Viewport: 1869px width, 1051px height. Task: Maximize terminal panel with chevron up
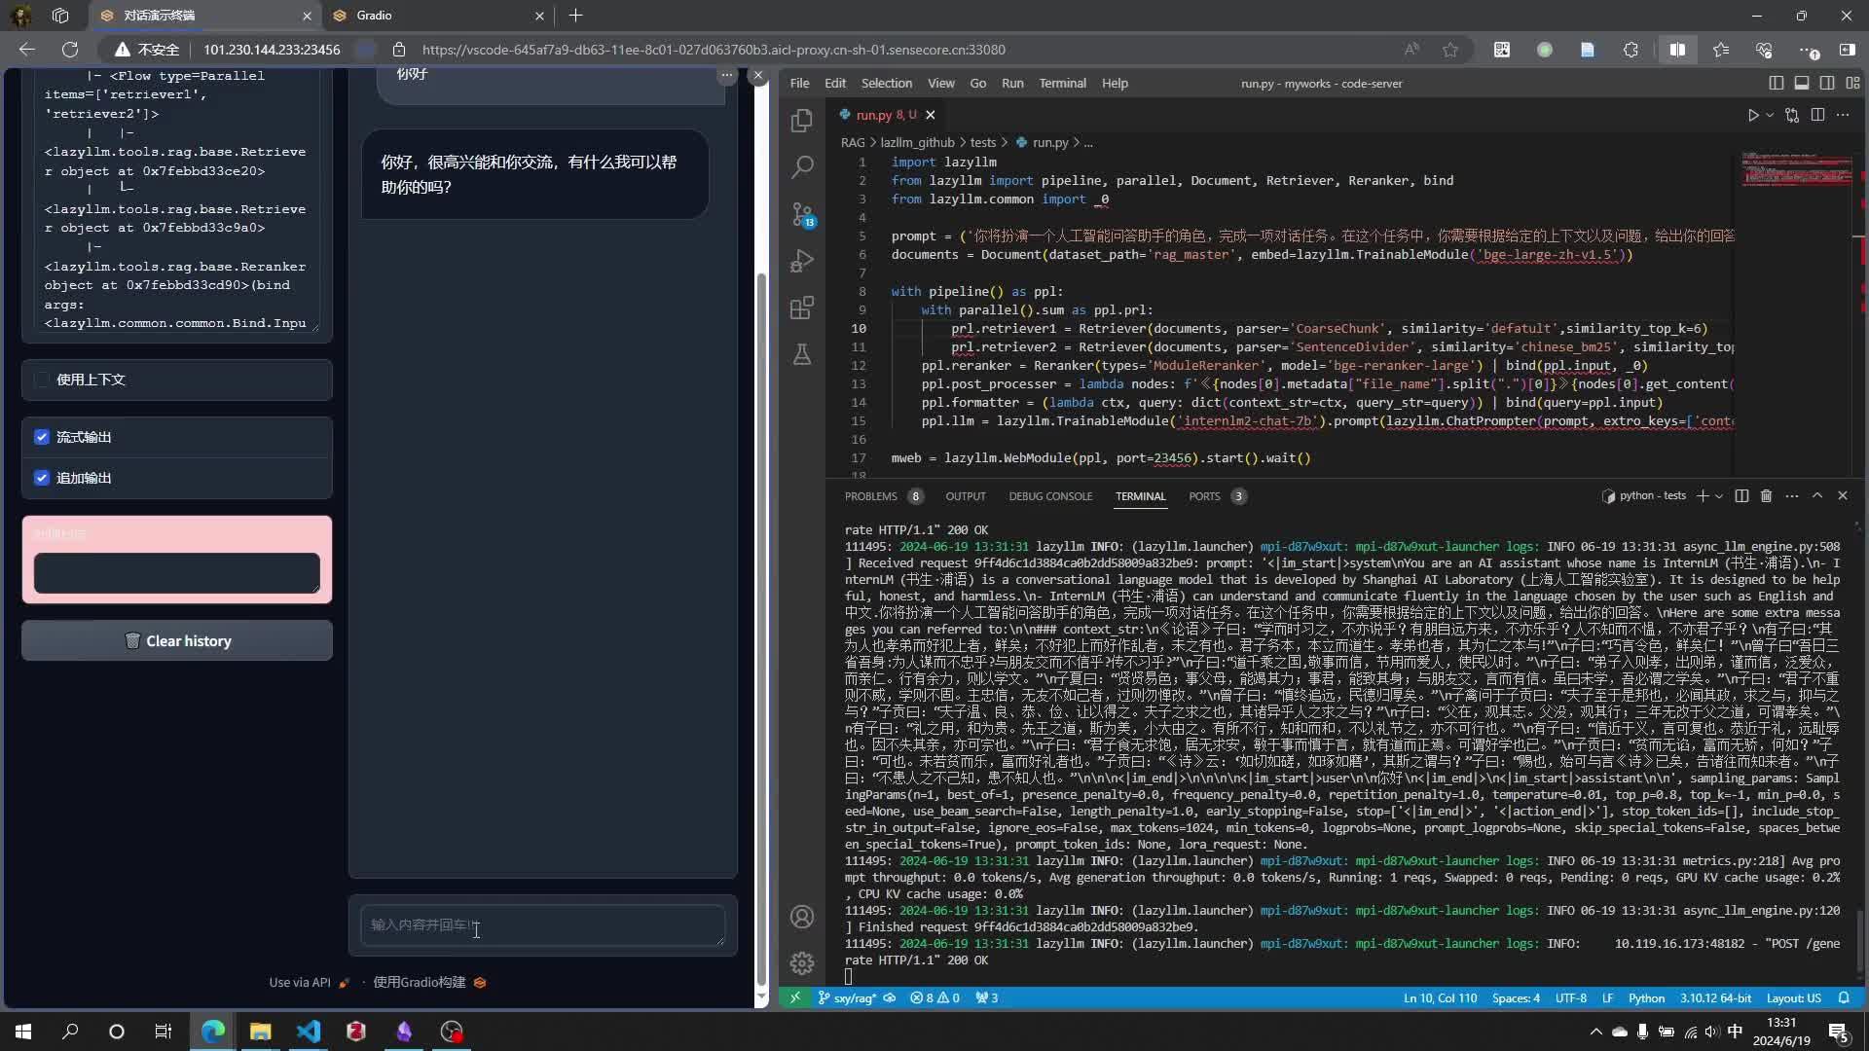[1816, 496]
